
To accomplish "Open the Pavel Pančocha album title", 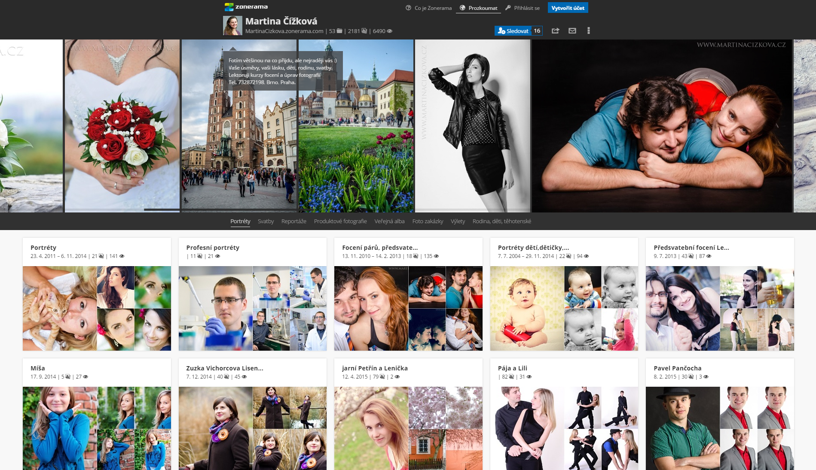I will point(678,368).
